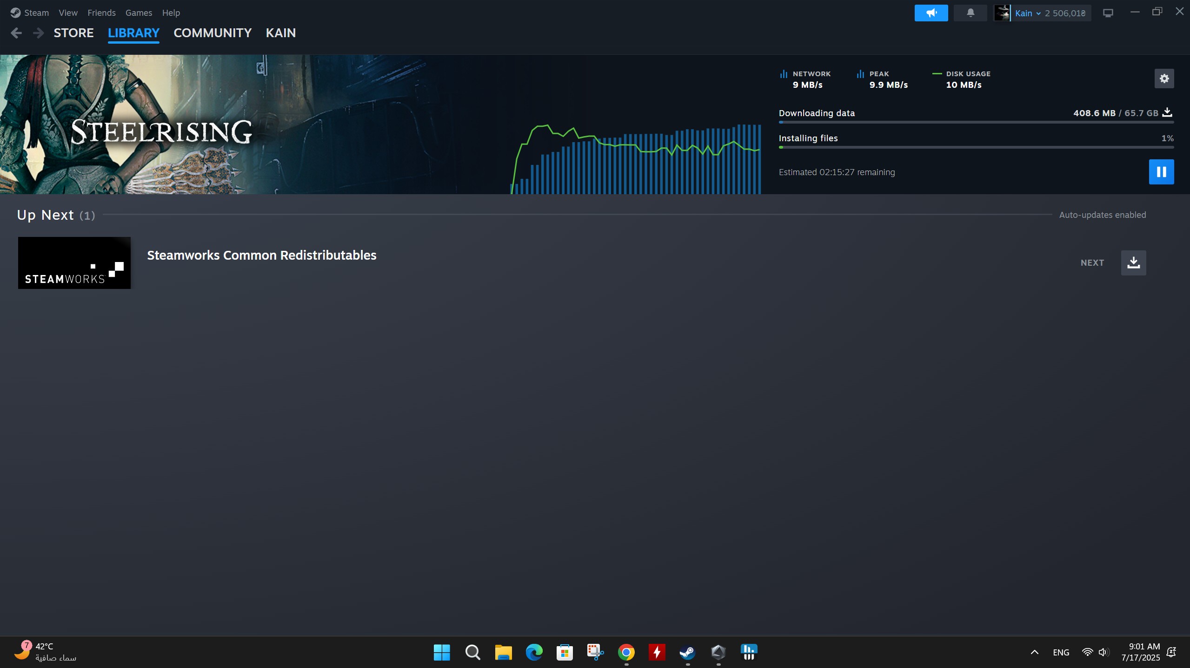Enter Big Picture mode via monitor icon
This screenshot has width=1190, height=668.
click(1108, 13)
